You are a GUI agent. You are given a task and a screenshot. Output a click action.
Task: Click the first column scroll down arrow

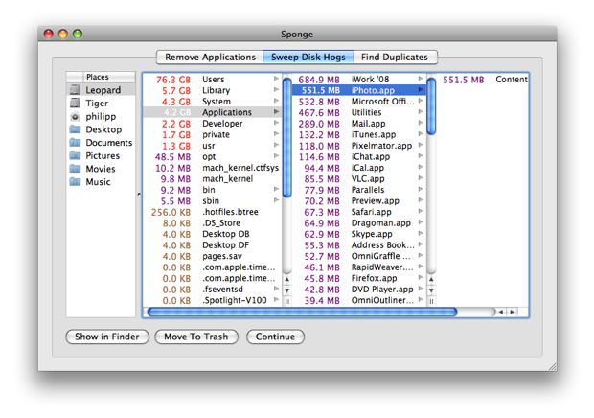click(x=287, y=290)
